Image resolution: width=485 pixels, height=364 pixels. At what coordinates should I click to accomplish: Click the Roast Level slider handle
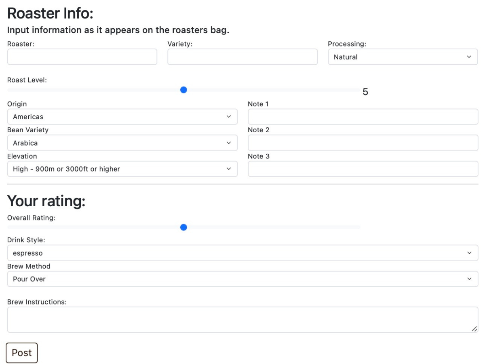[183, 90]
